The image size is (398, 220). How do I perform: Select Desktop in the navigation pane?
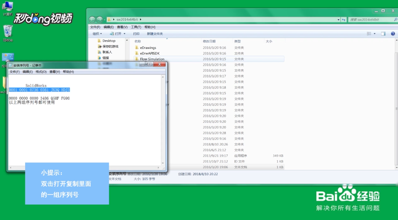click(x=109, y=41)
